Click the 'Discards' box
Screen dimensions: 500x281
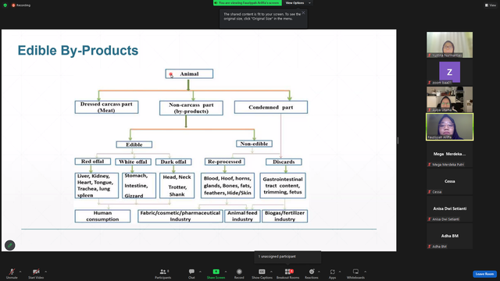tap(284, 162)
